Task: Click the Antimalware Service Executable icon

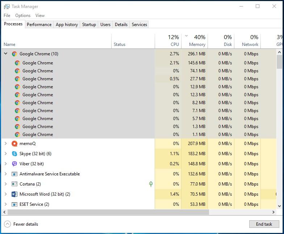Action: coord(14,174)
